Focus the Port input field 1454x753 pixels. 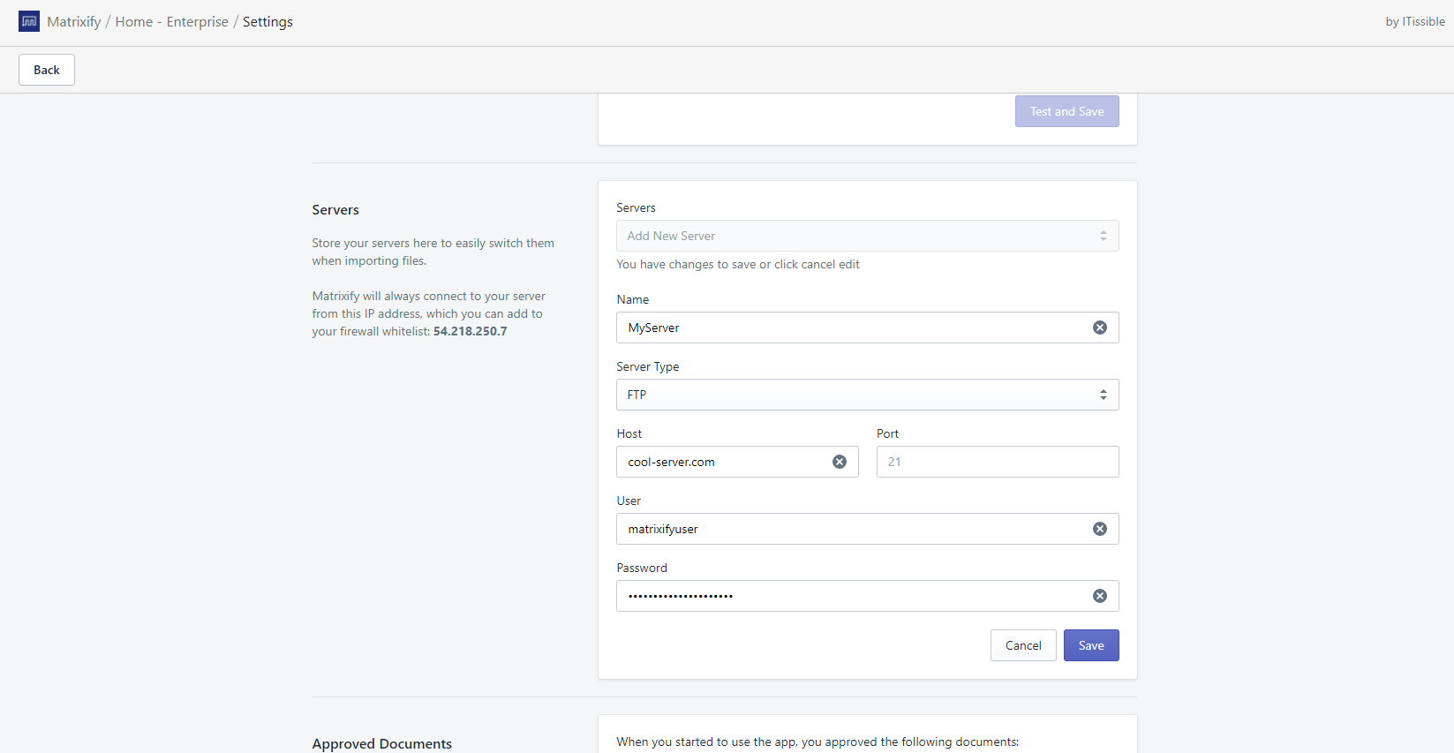[x=997, y=462]
